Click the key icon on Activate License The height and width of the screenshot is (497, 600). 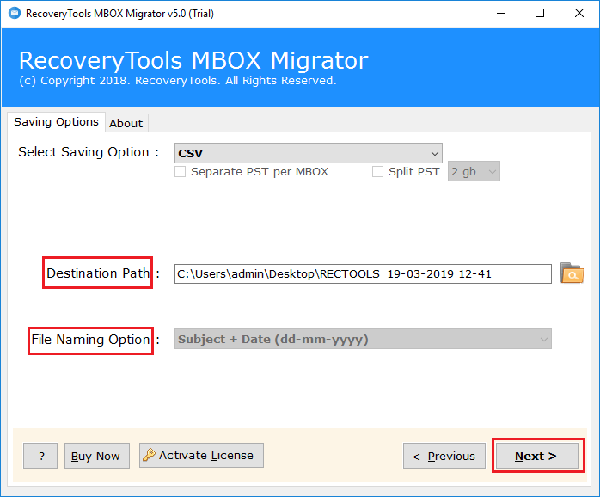click(x=149, y=455)
